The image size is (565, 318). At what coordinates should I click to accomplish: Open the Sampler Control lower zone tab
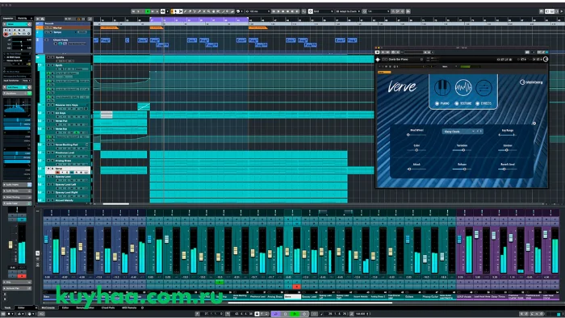point(85,308)
